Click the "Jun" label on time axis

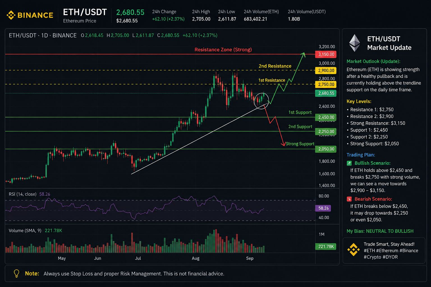(98, 258)
